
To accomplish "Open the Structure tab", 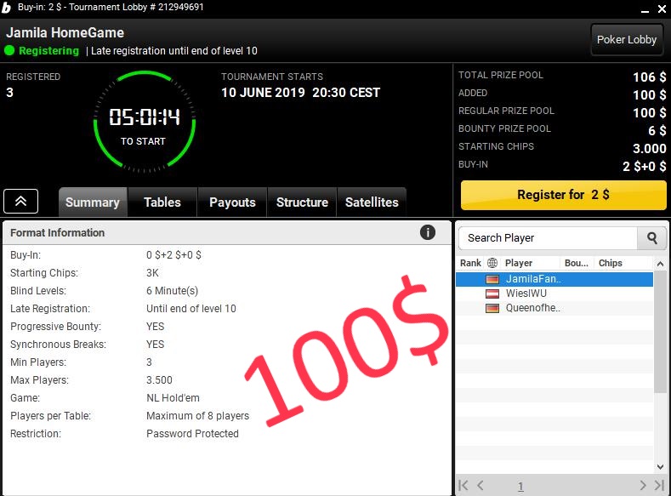I will (x=302, y=202).
